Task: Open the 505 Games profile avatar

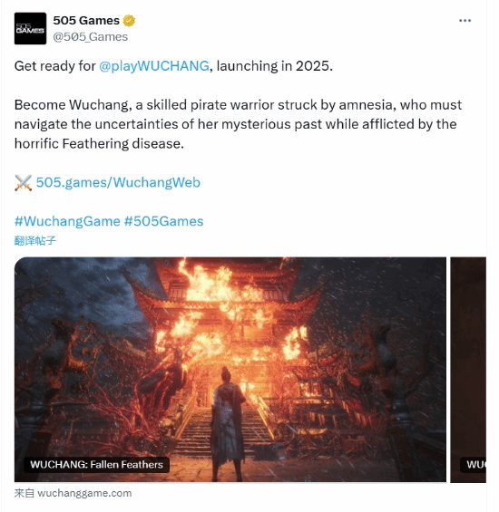Action: pyautogui.click(x=31, y=28)
